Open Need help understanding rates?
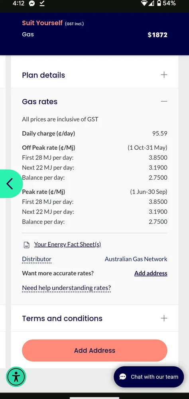189x399 pixels. (67, 288)
